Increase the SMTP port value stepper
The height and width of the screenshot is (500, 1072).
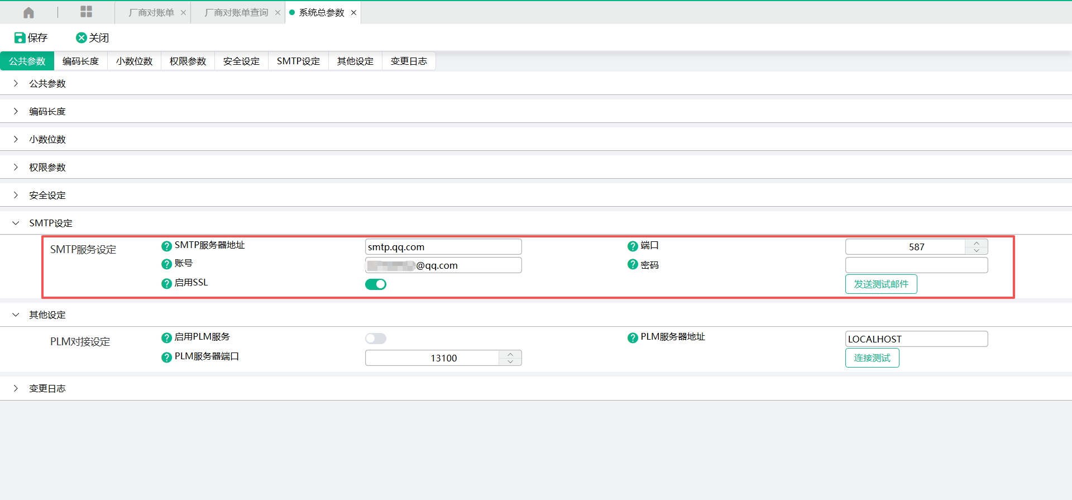[977, 243]
